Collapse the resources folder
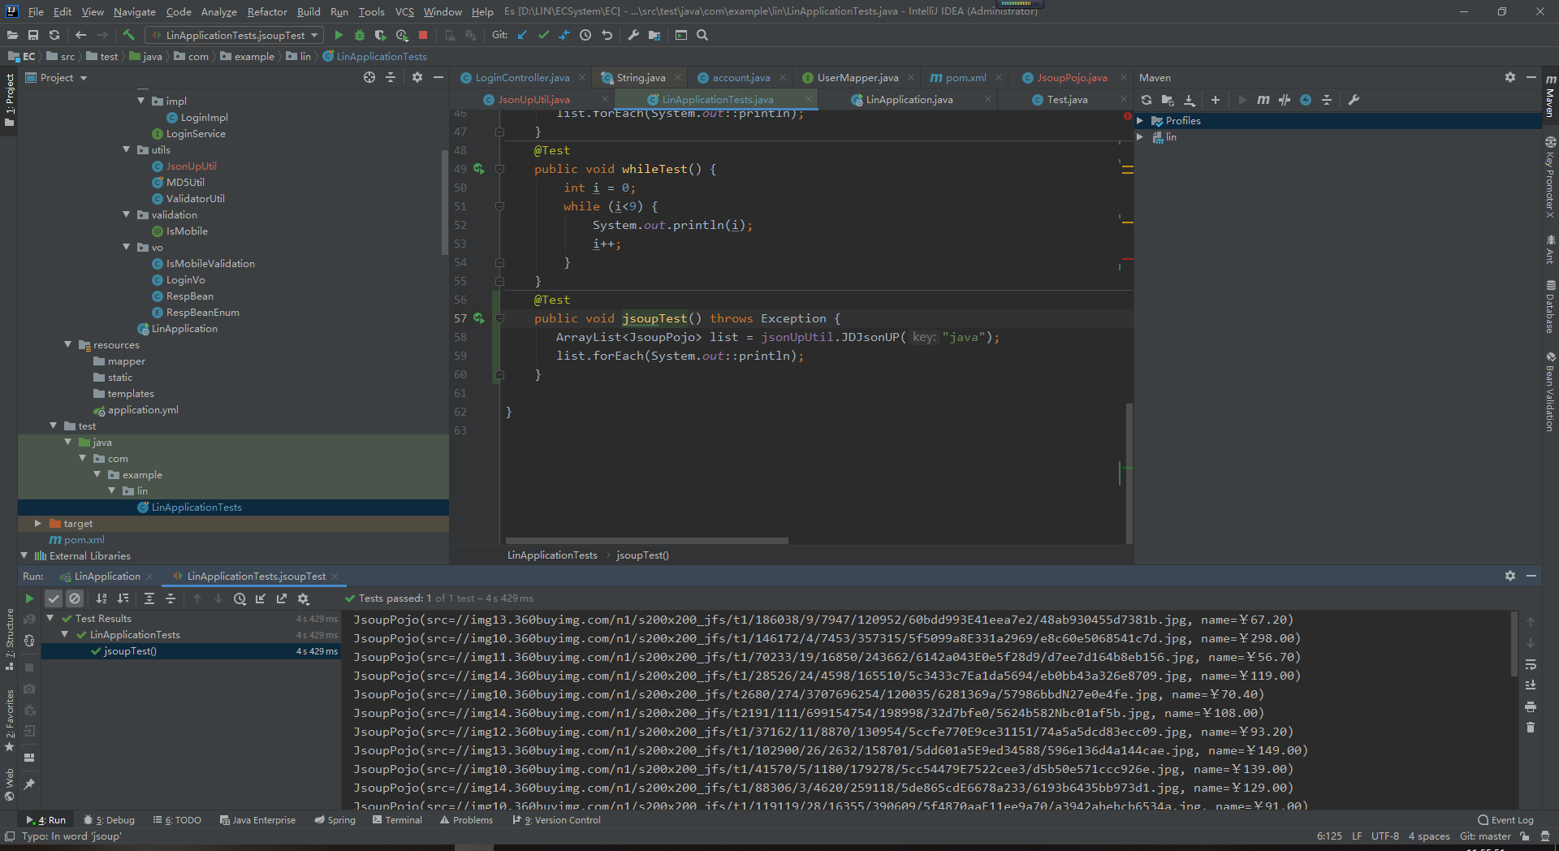1559x851 pixels. pyautogui.click(x=68, y=345)
